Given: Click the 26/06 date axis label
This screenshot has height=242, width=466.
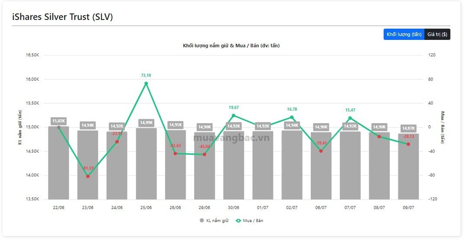Looking at the screenshot, I should [x=175, y=207].
